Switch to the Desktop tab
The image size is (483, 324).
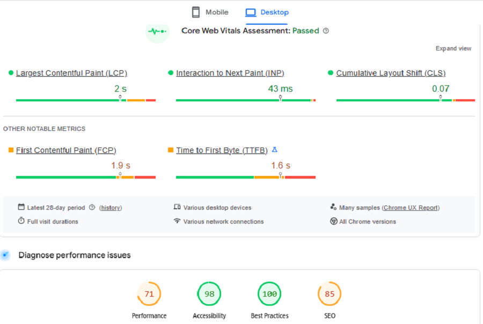(267, 12)
